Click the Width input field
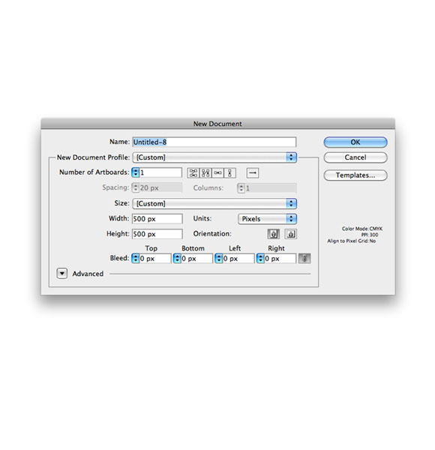435x450 pixels. [x=157, y=219]
